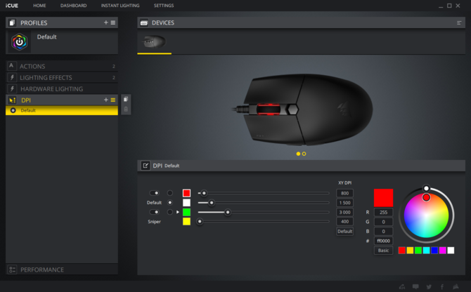This screenshot has height=292, width=471.
Task: Open the DPI list options menu
Action: click(x=113, y=100)
